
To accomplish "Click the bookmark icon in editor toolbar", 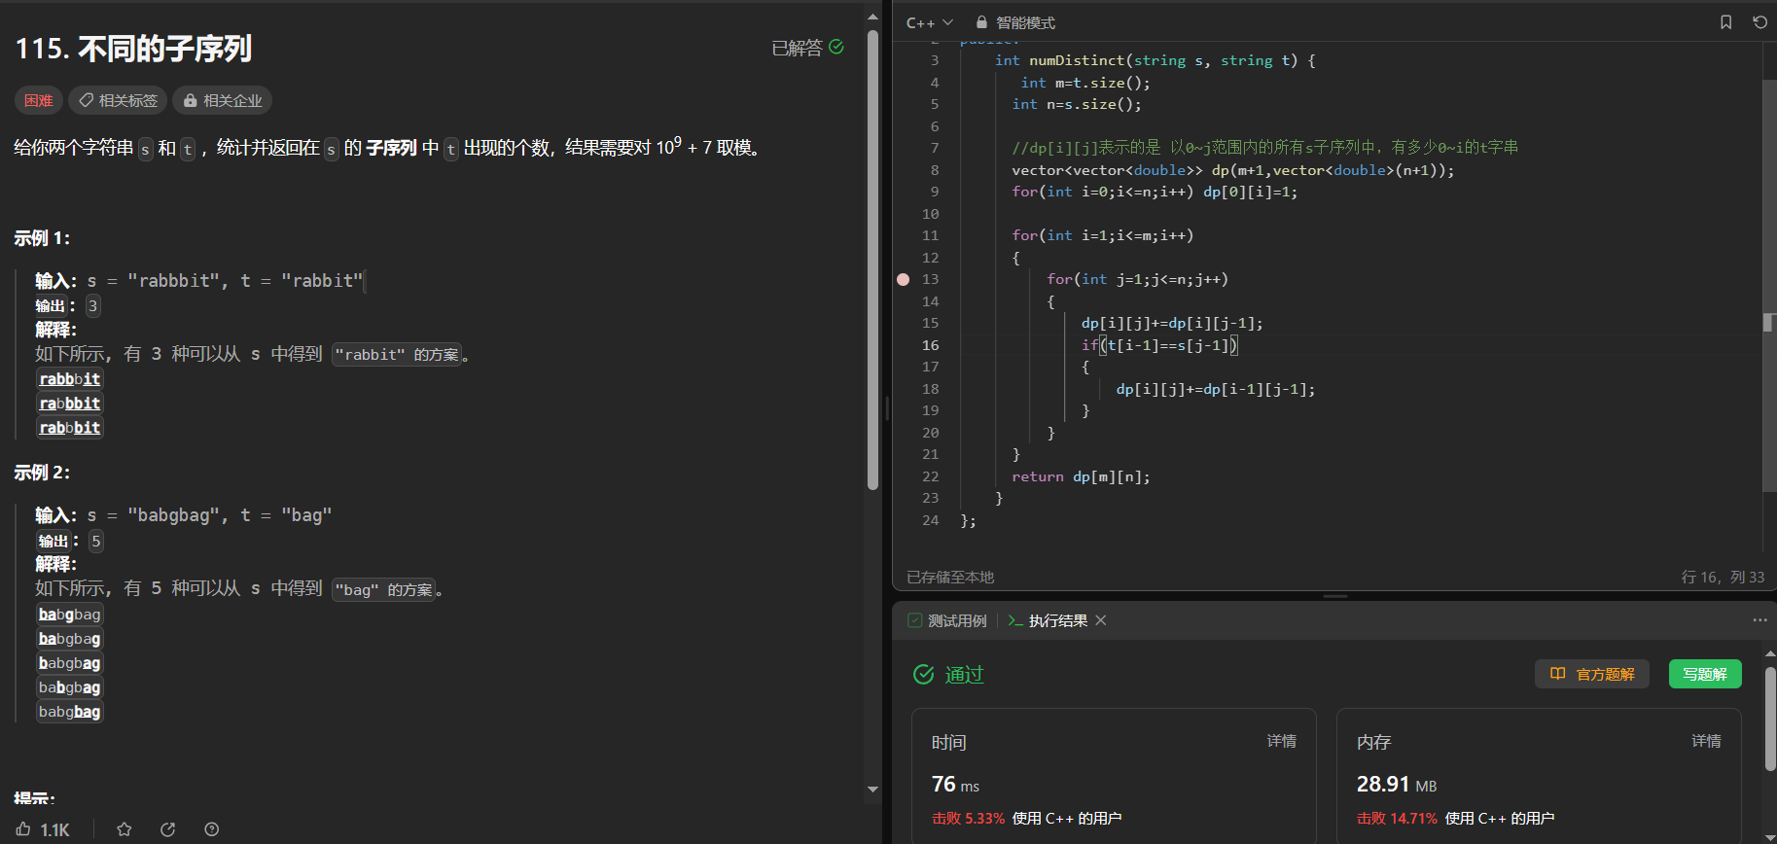I will 1725,22.
